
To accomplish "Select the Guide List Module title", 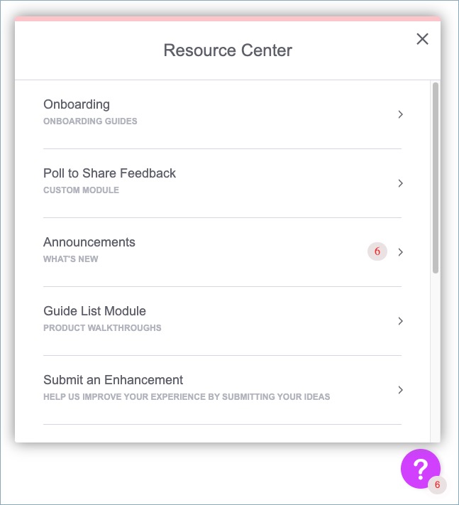I will point(94,311).
